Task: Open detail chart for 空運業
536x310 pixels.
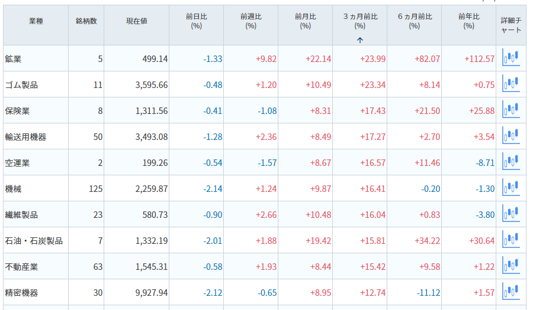Action: point(511,161)
